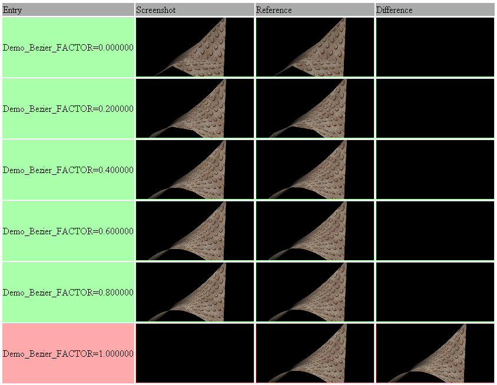Open difference image for FACTOR=0.200000
This screenshot has width=497, height=385.
pos(435,108)
